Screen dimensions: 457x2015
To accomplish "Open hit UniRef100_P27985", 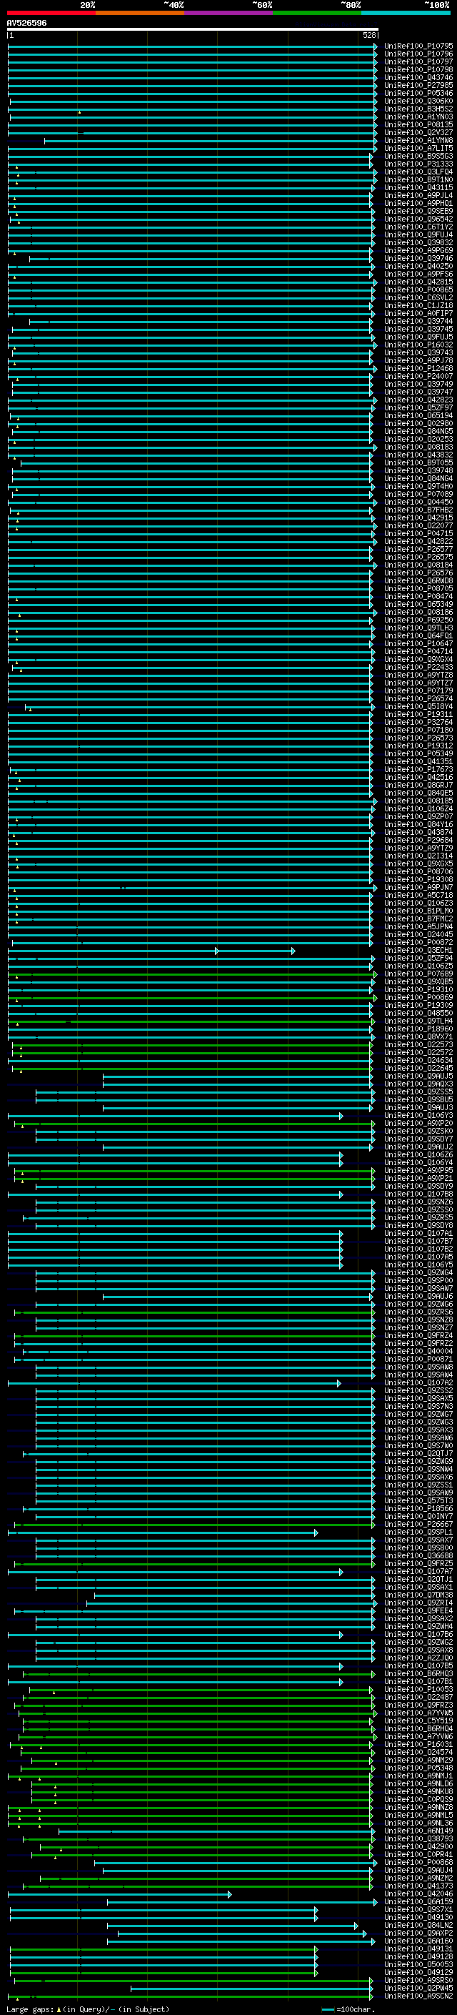I will pos(418,85).
